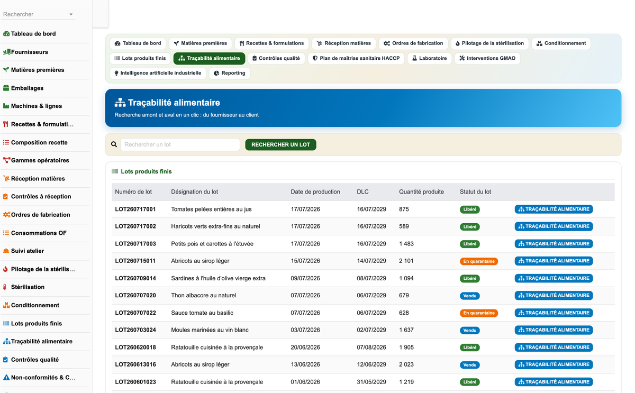Click the Stérilisation sidebar thermometer icon

pyautogui.click(x=5, y=287)
